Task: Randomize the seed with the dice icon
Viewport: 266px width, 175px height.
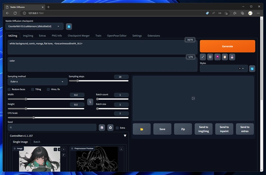Action: pyautogui.click(x=102, y=128)
